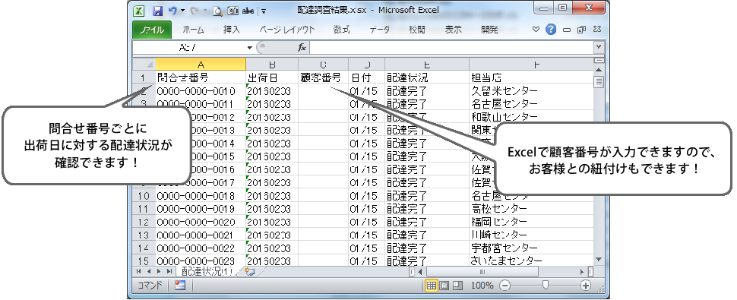This screenshot has height=300, width=737.
Task: Click cell containing 高松センター
Action: [531, 208]
